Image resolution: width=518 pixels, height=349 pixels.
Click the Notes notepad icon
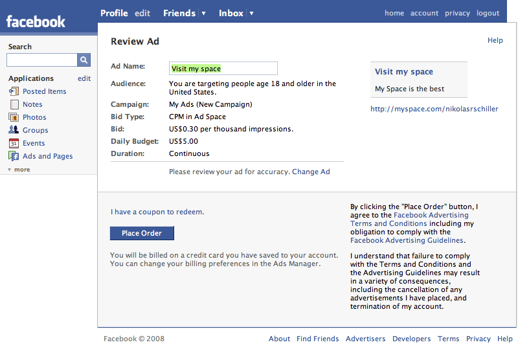(x=14, y=104)
